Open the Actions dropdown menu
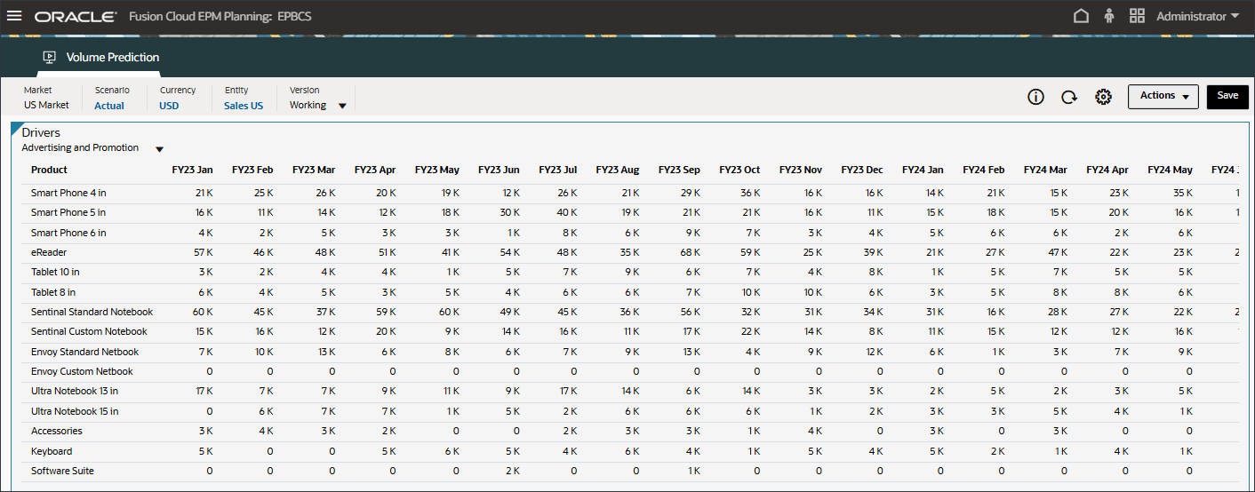The width and height of the screenshot is (1255, 492). pos(1163,96)
